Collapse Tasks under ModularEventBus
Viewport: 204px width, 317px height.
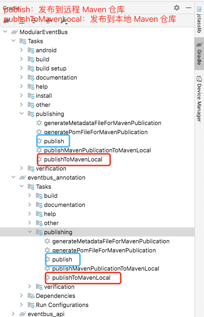(14, 41)
